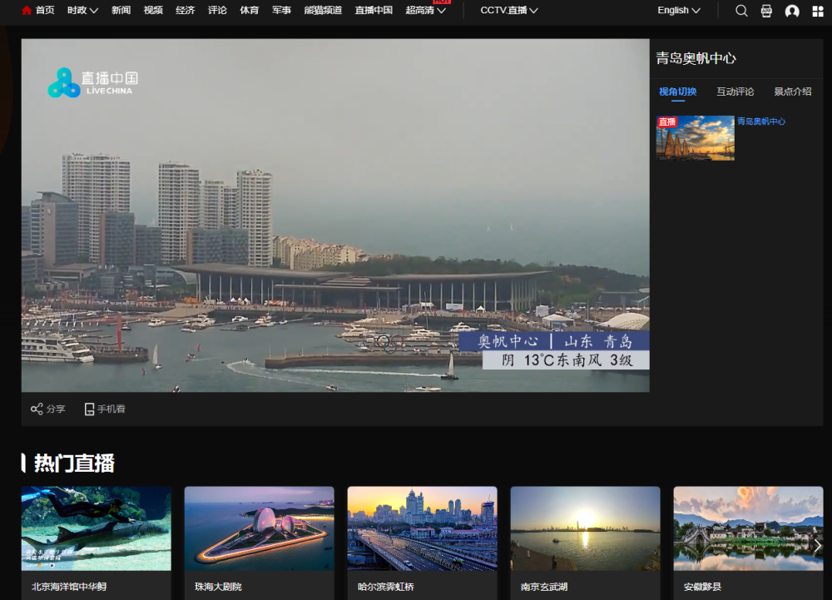Screen dimensions: 832x600
Task: Click the 手机看 phone icon
Action: (89, 409)
